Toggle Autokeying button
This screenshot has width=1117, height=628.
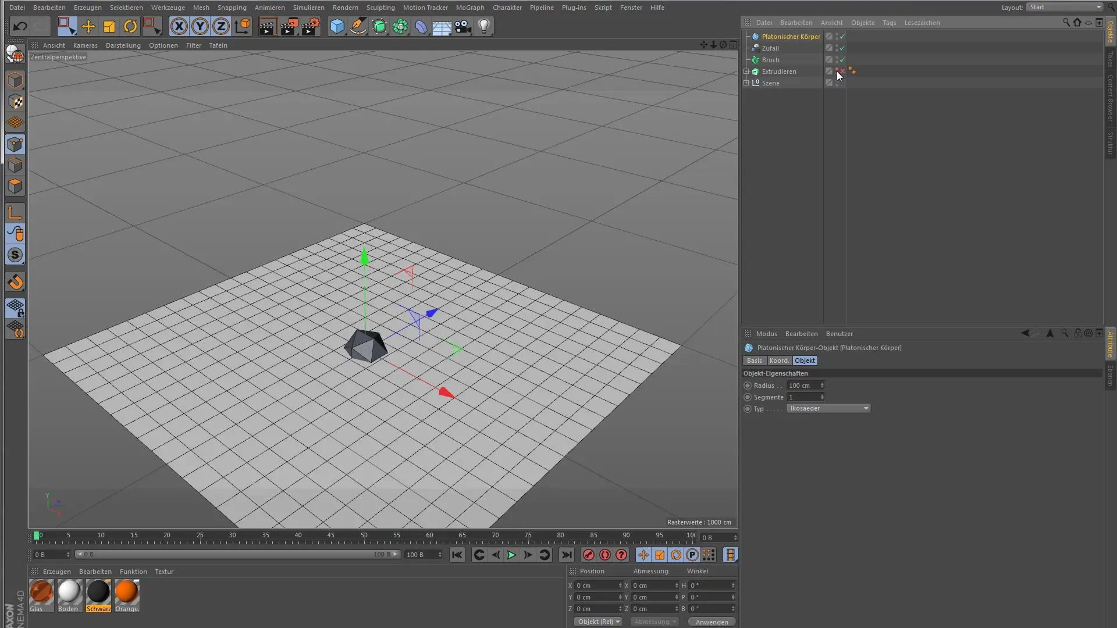click(605, 555)
